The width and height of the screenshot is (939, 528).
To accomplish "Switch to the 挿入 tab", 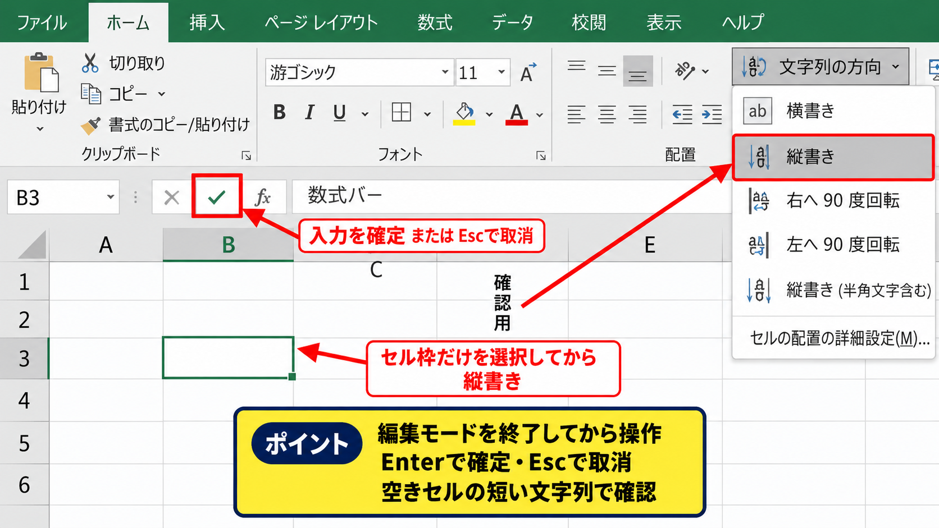I will [x=207, y=22].
